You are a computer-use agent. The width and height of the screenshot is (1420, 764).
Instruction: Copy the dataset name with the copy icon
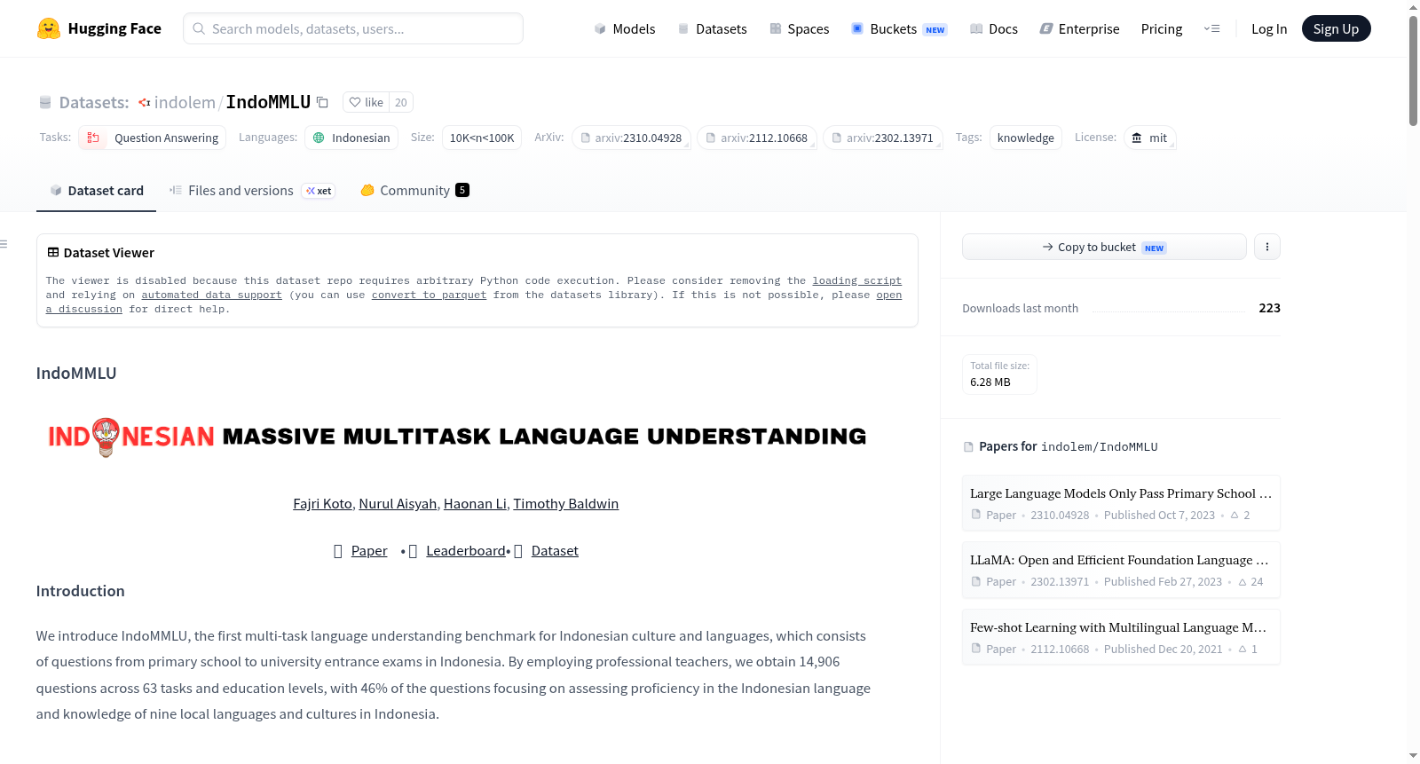[x=323, y=102]
